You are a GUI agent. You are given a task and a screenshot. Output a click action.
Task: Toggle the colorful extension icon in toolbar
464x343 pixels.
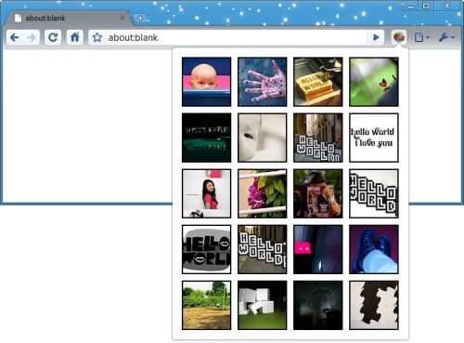[x=399, y=37]
